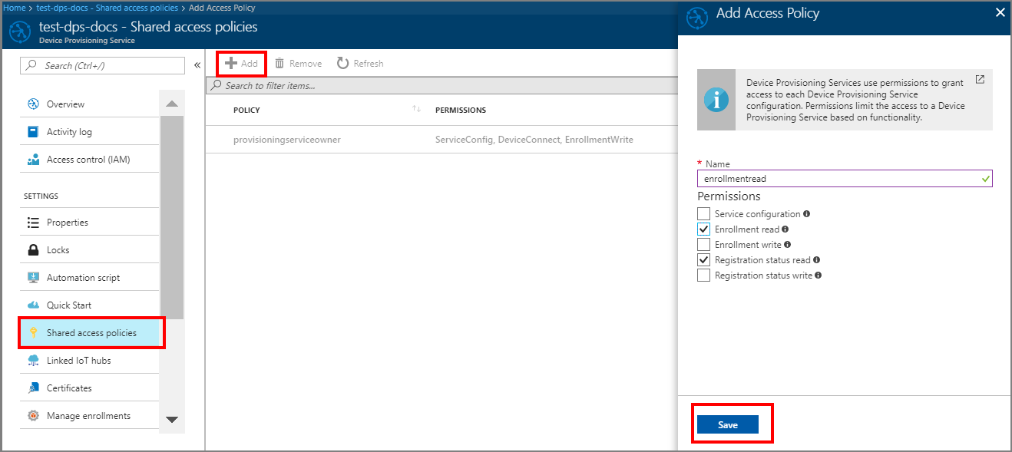Image resolution: width=1012 pixels, height=452 pixels.
Task: Enable the Enrollment write checkbox
Action: 703,245
